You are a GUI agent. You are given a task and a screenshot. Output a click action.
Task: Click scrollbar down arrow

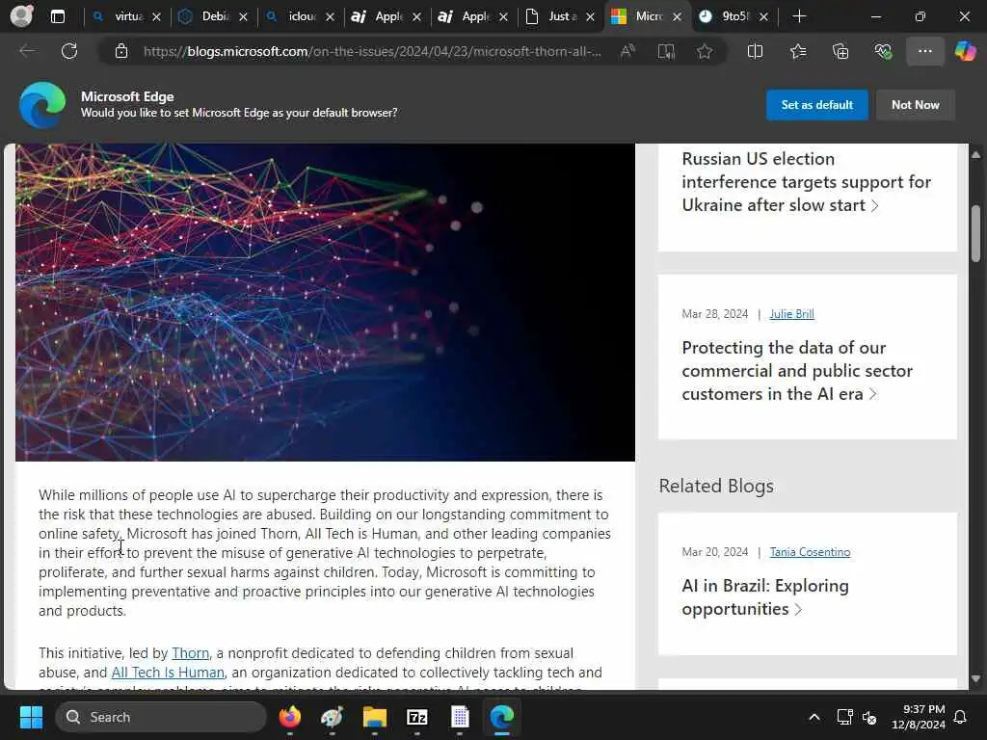click(975, 679)
